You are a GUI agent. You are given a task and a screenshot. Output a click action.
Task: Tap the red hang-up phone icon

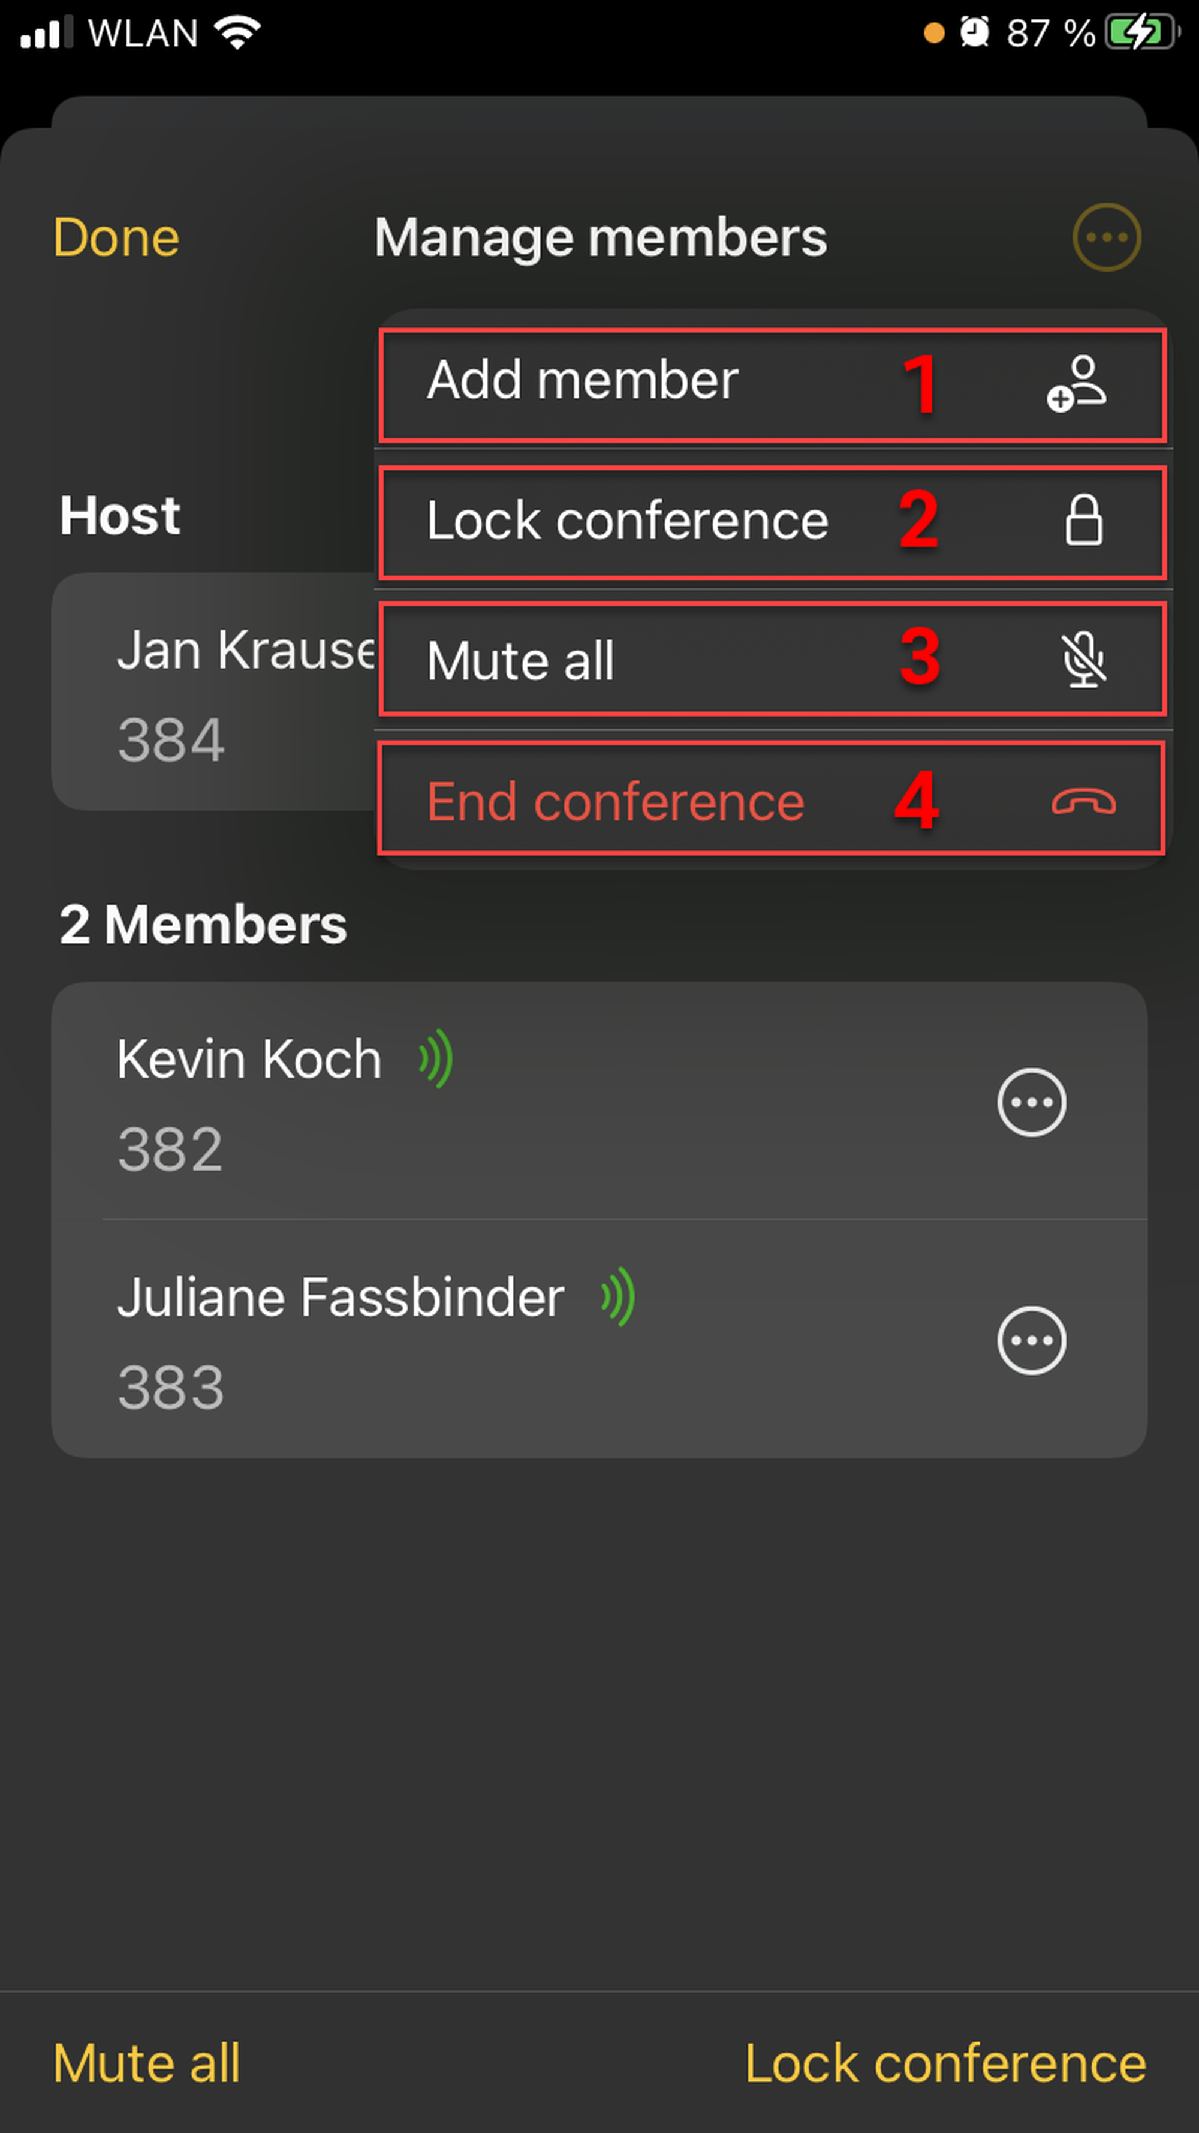click(x=1083, y=802)
